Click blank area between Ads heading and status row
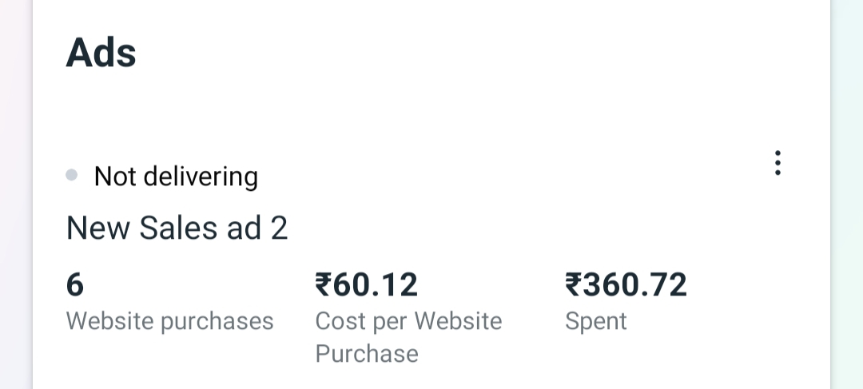 point(400,112)
